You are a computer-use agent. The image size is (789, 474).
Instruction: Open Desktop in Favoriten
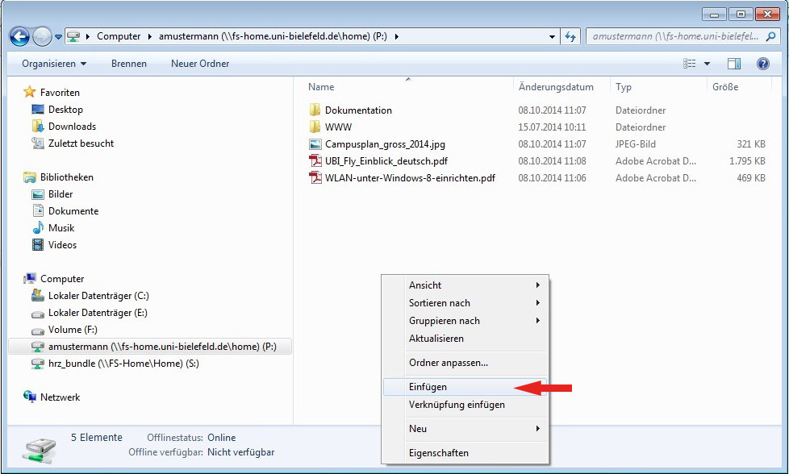[65, 110]
